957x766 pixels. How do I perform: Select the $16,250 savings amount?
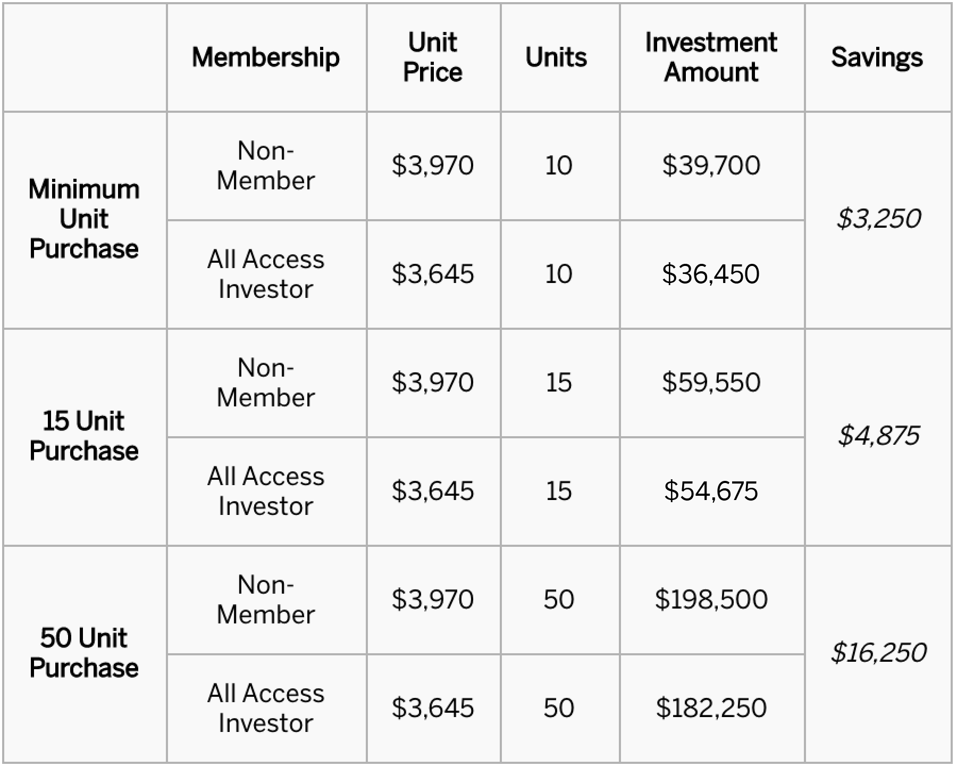(878, 653)
